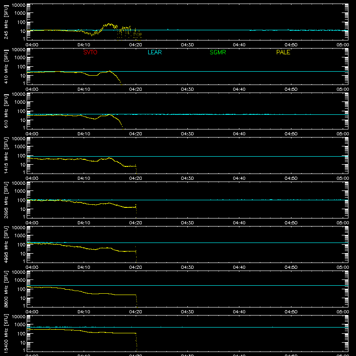Click 04:30 tick under the 1415 MHz plot
This screenshot has width=356, height=356.
click(187, 178)
